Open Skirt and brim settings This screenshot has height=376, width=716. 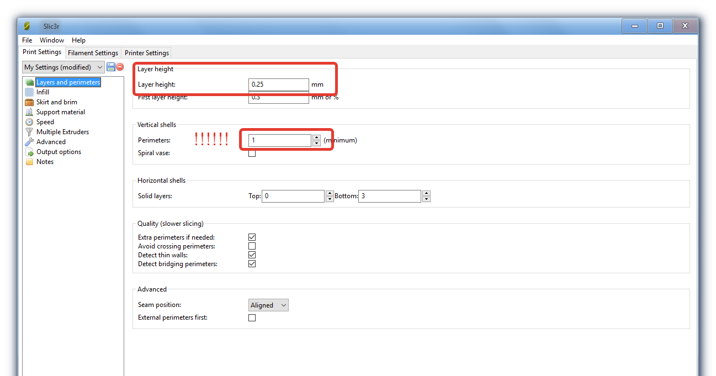coord(57,102)
